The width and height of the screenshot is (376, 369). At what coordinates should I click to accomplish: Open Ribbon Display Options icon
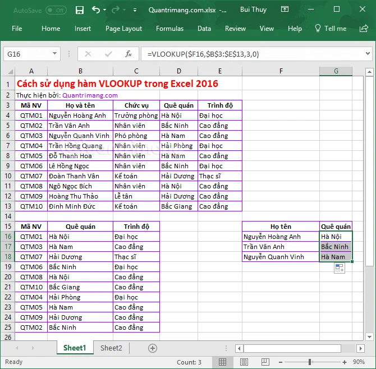[285, 10]
